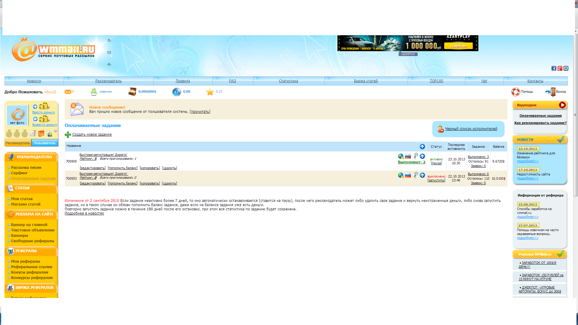Viewport: 578px width, 325px height.
Task: Open the Новости menu item
Action: click(34, 81)
